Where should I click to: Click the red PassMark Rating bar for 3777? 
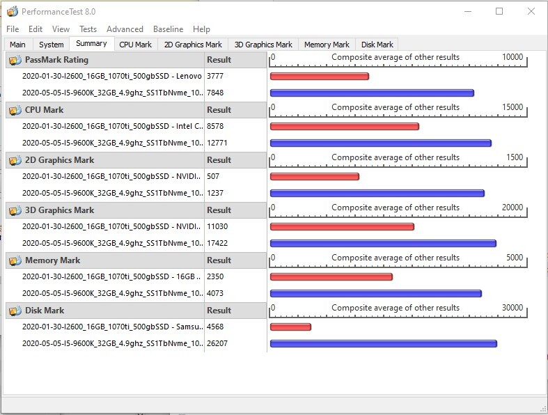(320, 76)
